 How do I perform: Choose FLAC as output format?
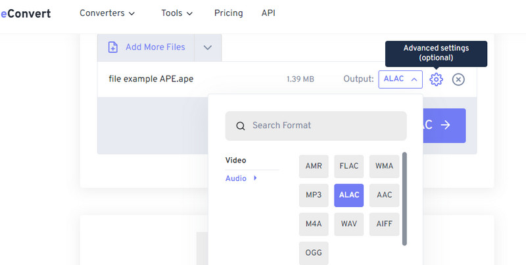(349, 166)
